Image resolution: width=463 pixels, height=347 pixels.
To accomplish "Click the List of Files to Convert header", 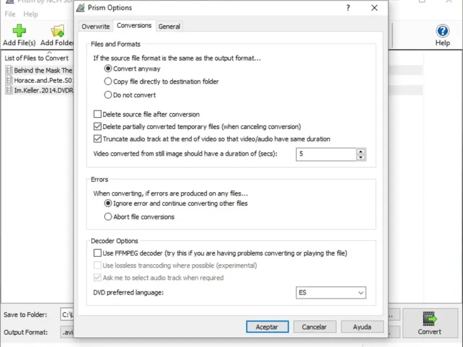I will click(36, 58).
